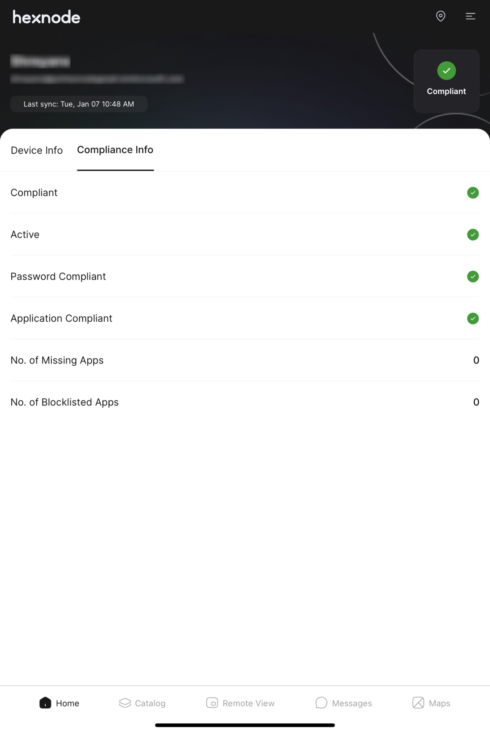Tap the large green Compliant badge checkmark
The width and height of the screenshot is (490, 732).
447,71
